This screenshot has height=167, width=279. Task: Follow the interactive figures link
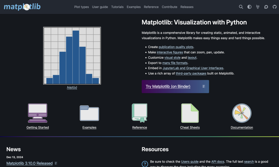point(170,52)
